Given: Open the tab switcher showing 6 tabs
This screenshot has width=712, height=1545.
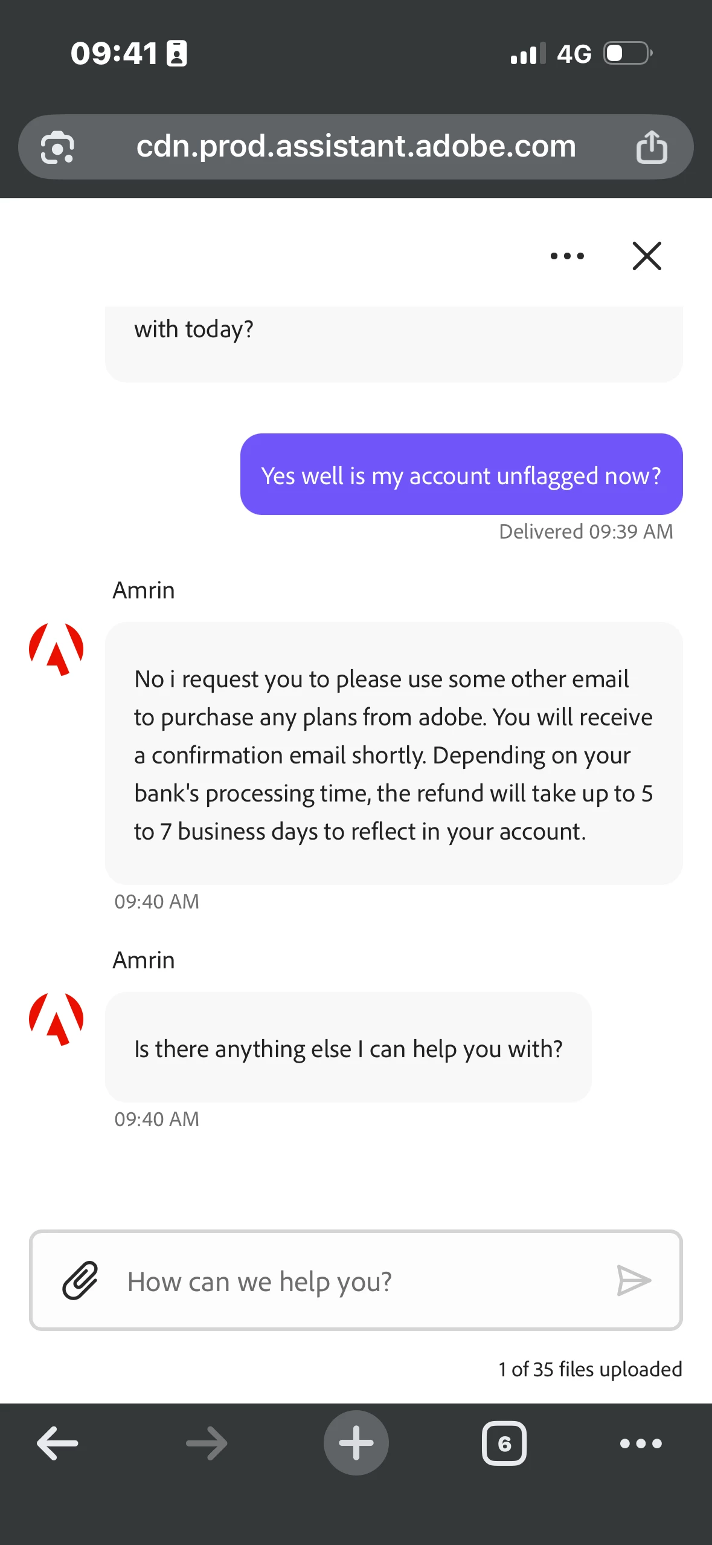Looking at the screenshot, I should pyautogui.click(x=504, y=1443).
